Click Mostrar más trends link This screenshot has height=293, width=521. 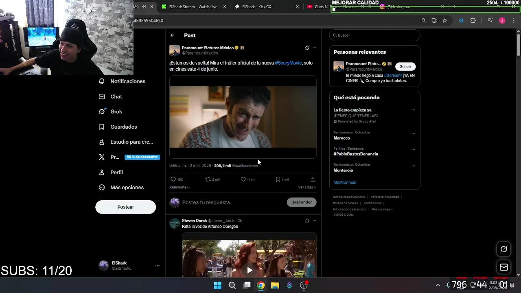click(x=344, y=182)
